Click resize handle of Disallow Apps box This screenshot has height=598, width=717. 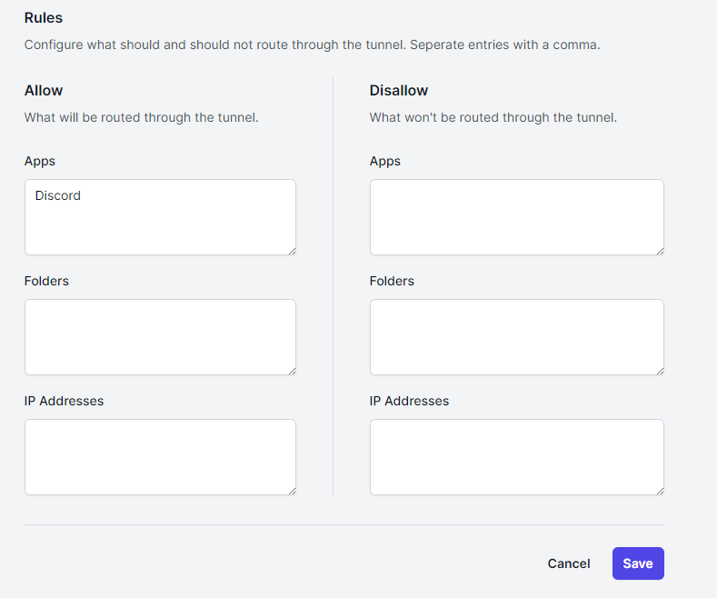coord(659,250)
